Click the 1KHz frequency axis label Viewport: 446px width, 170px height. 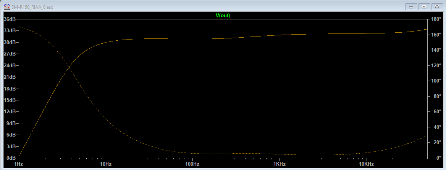click(280, 164)
